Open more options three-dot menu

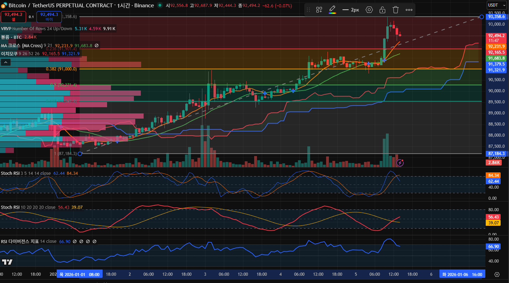[409, 10]
